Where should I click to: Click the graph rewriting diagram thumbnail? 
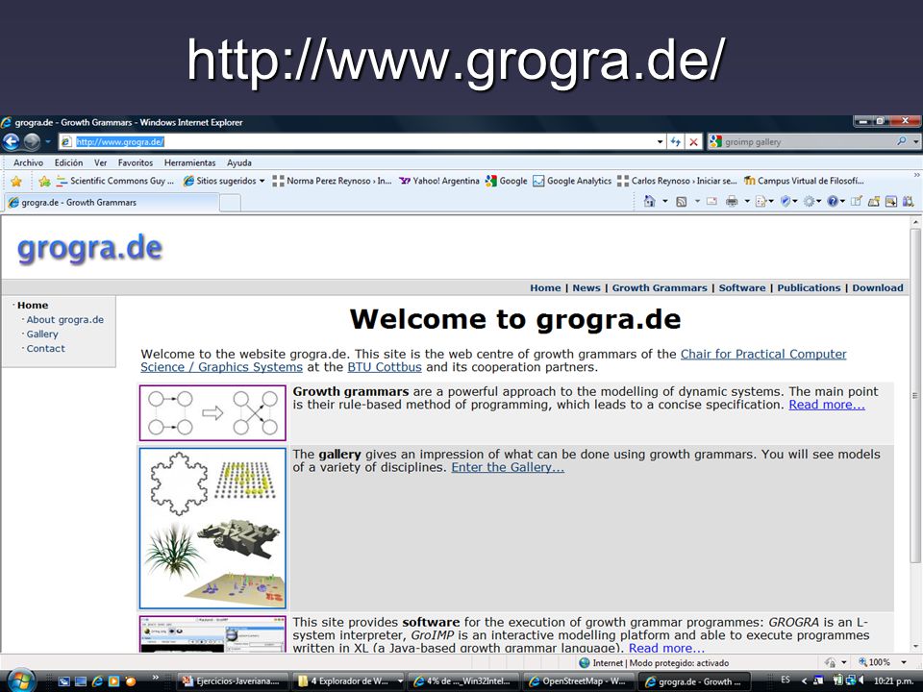(212, 413)
